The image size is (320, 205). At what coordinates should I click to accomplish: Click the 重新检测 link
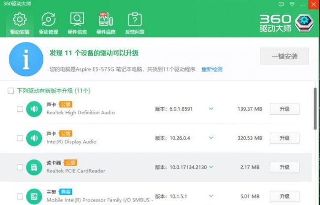[212, 69]
